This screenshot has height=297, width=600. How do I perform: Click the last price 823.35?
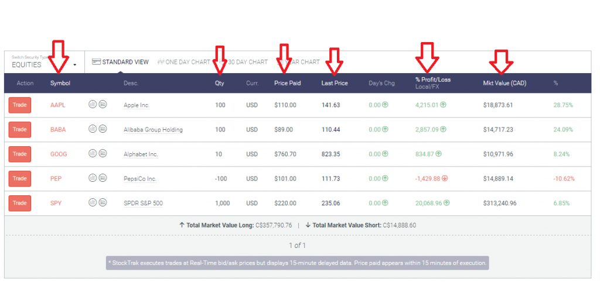[330, 154]
